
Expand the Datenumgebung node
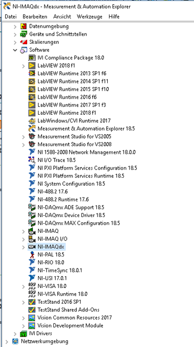[x=15, y=27]
